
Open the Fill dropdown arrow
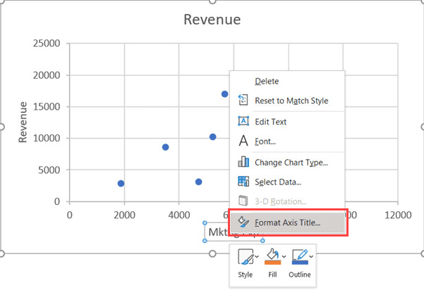point(283,256)
